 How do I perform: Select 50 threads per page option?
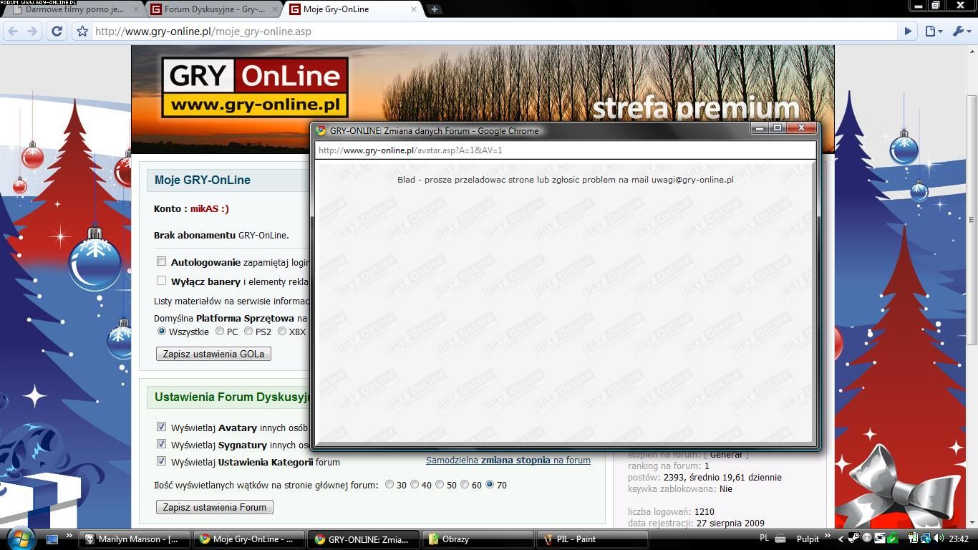[x=440, y=484]
